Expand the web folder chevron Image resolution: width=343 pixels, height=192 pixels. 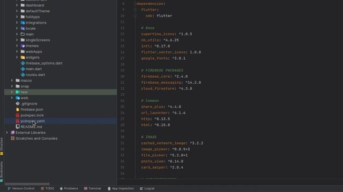click(12, 98)
